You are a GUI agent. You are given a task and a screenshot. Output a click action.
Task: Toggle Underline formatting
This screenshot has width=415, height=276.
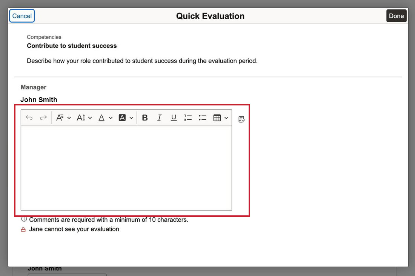174,118
